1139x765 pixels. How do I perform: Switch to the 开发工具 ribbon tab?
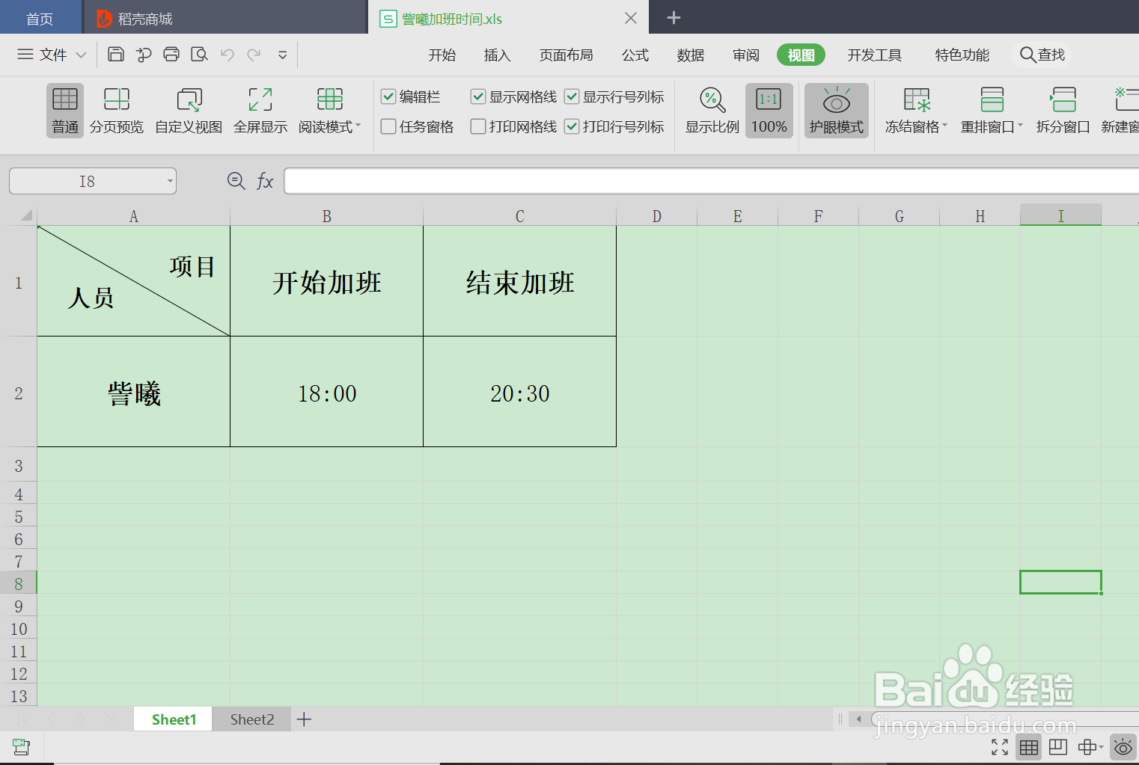[874, 54]
